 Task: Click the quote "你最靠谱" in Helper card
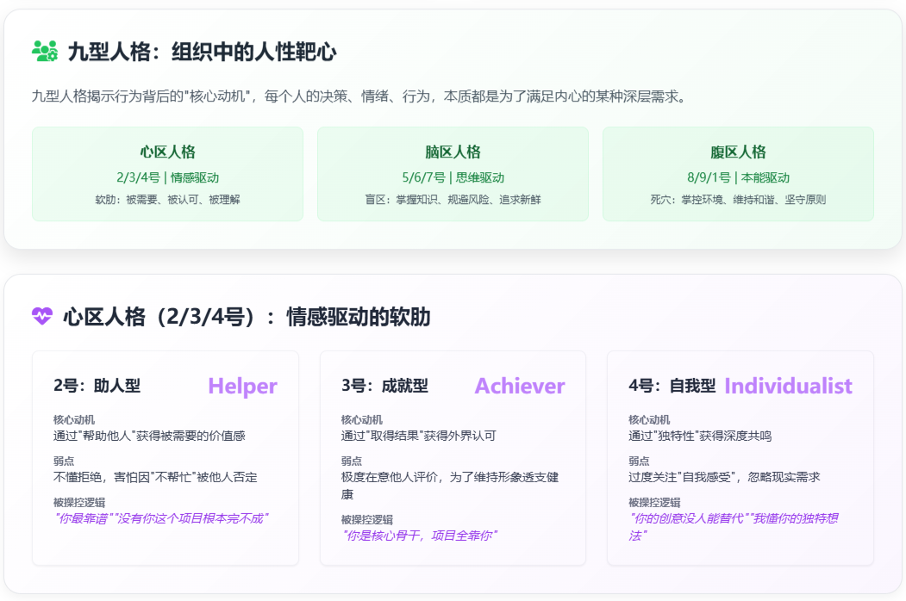(84, 517)
